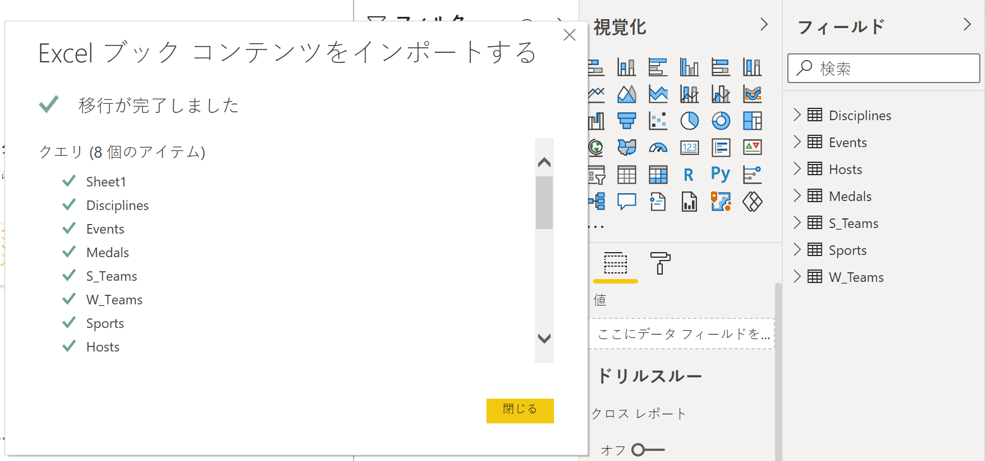Image resolution: width=986 pixels, height=461 pixels.
Task: Click the ここにデータ フィールドを... drop zone
Action: click(x=682, y=334)
